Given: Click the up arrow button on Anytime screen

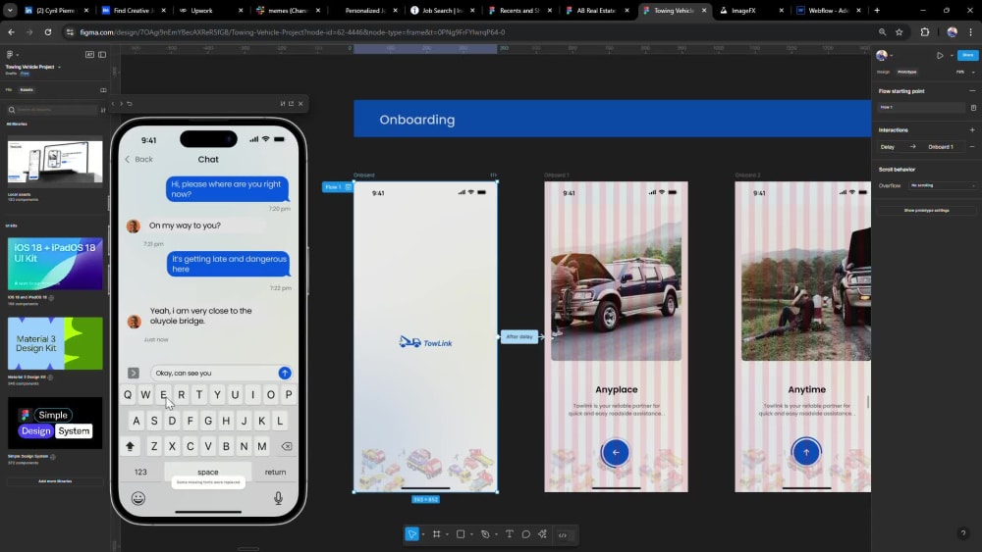Looking at the screenshot, I should [806, 453].
